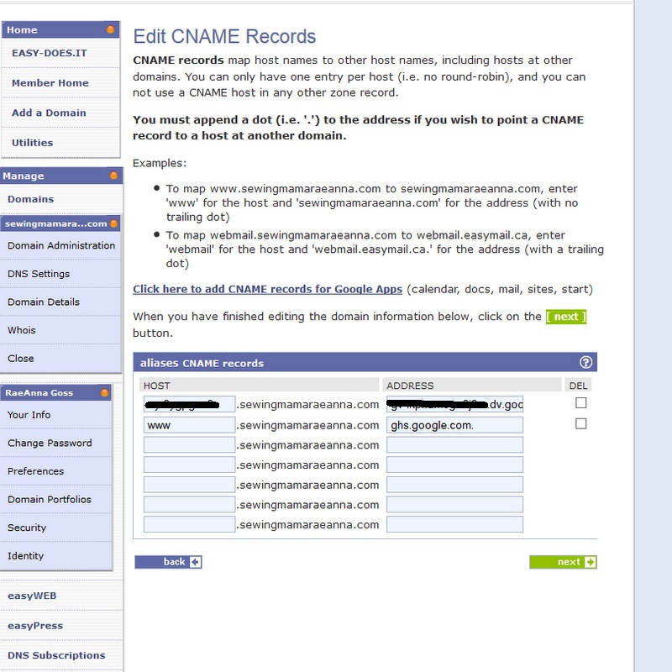Go to Member Home
Viewport: 672px width, 672px height.
50,83
